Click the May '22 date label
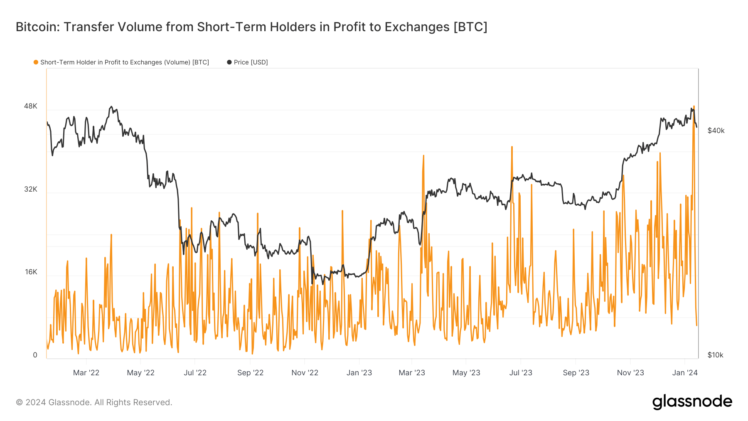 [x=140, y=373]
